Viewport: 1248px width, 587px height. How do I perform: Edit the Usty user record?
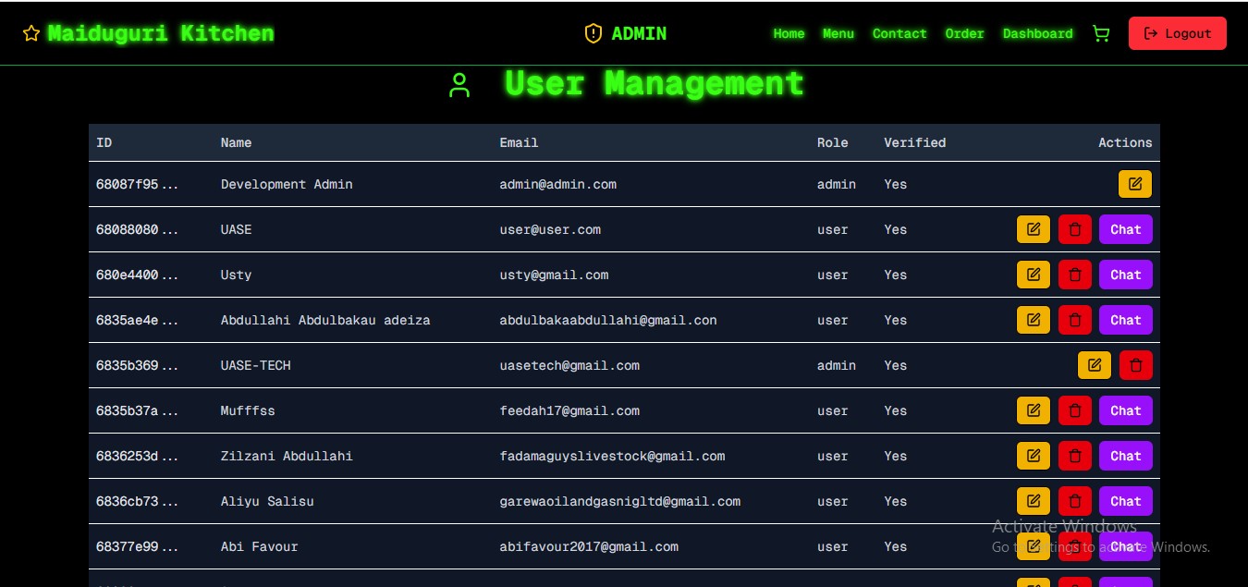(1033, 275)
